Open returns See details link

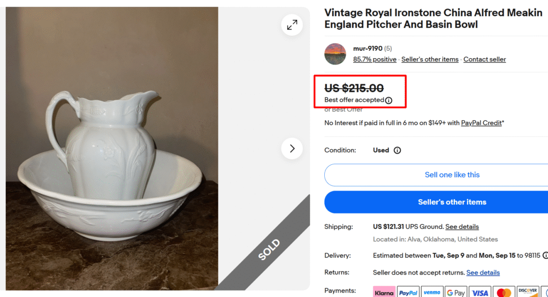click(483, 272)
